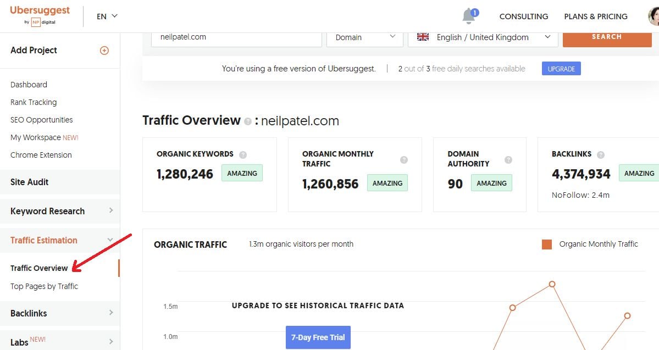Open the EN language dropdown
The image size is (659, 350).
106,16
